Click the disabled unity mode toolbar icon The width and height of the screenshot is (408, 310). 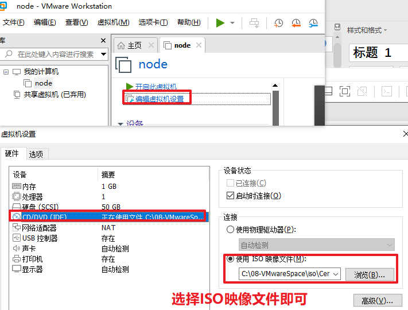coord(362,91)
